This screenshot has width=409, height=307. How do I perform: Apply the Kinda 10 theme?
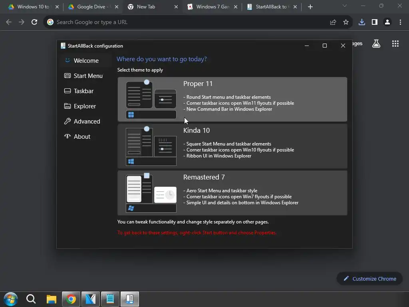click(x=232, y=146)
